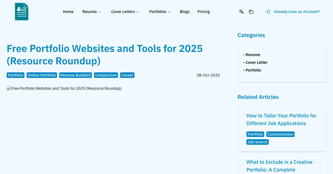The image size is (333, 174).
Task: Expand the Resume dropdown menu
Action: 92,12
